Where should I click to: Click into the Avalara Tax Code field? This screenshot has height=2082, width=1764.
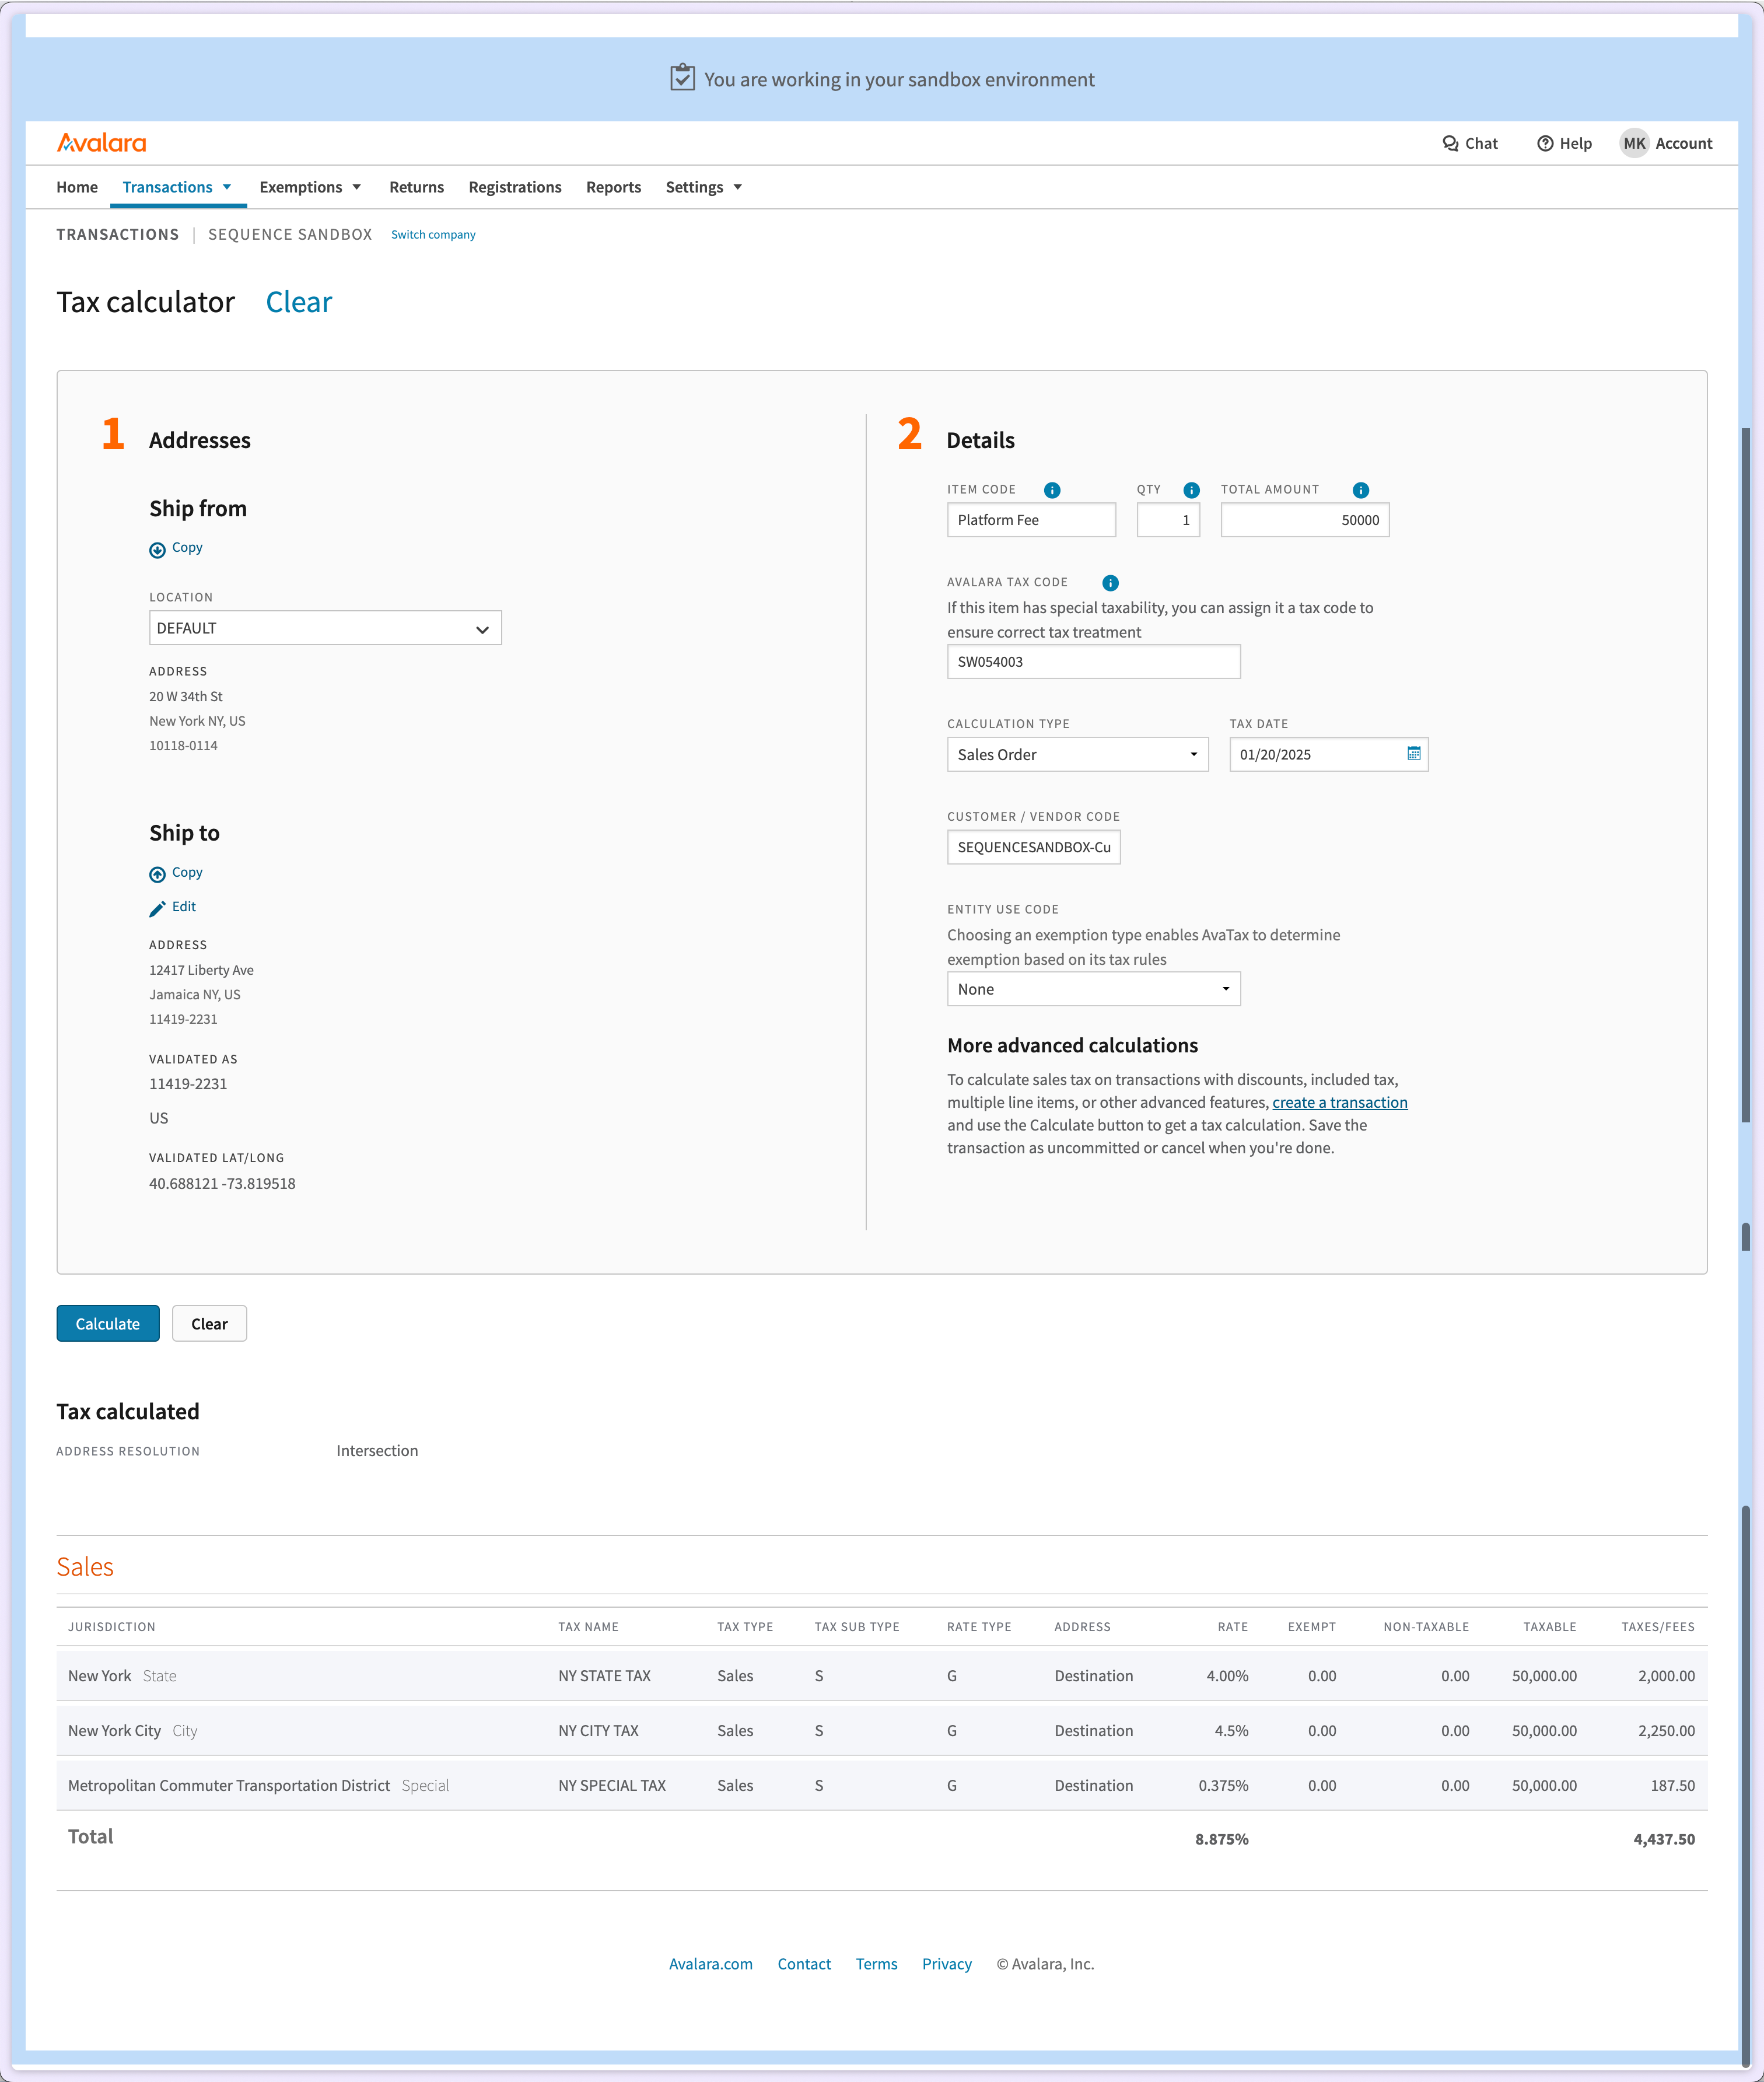click(1093, 662)
